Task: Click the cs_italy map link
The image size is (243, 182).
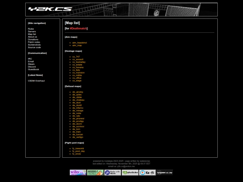Action: point(76,70)
